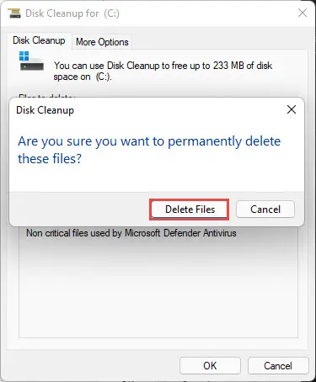316x382 pixels.
Task: Cancel the permanent delete confirmation dialog
Action: click(x=265, y=210)
